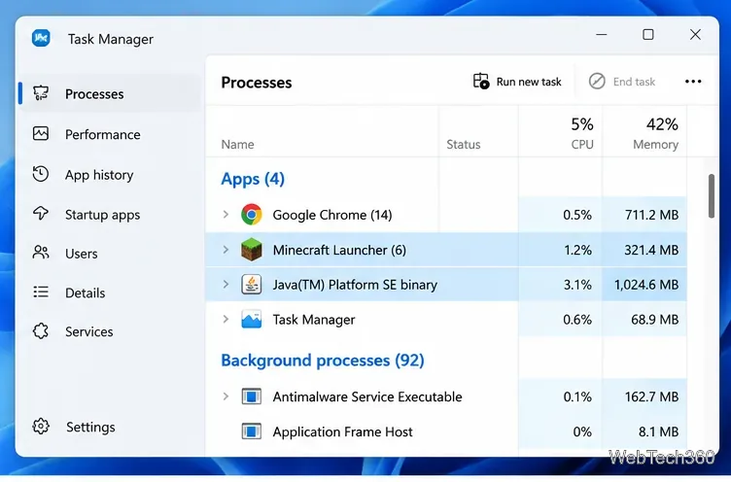Click the Users people icon
Image resolution: width=731 pixels, height=482 pixels.
(x=41, y=253)
